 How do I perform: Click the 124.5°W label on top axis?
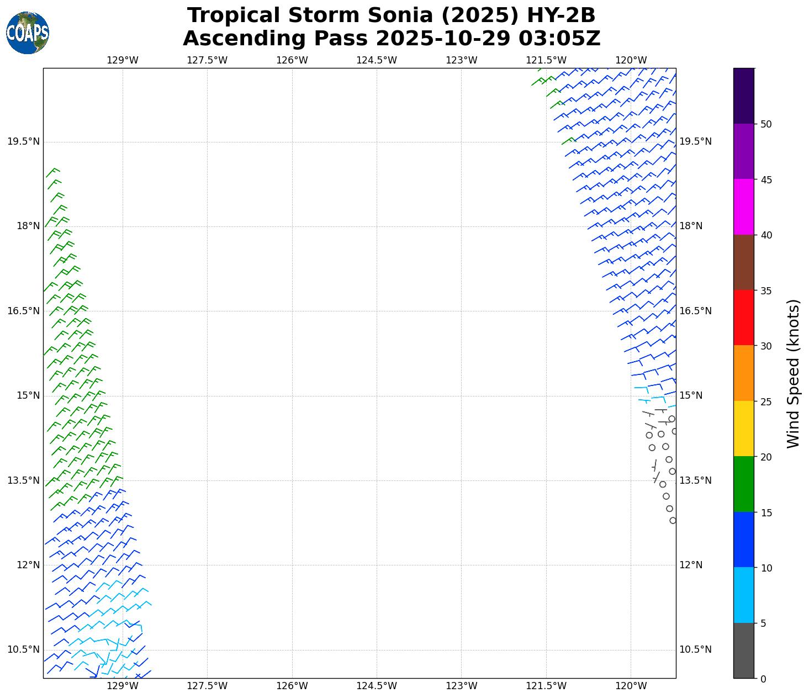pyautogui.click(x=377, y=60)
